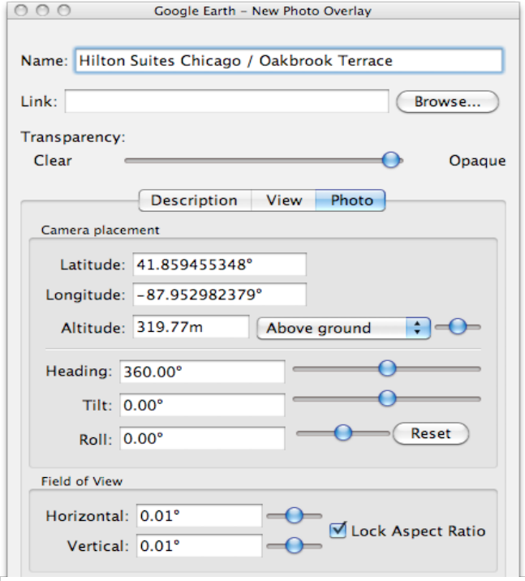This screenshot has height=581, width=525.
Task: Click the Camera placement group label
Action: click(100, 230)
